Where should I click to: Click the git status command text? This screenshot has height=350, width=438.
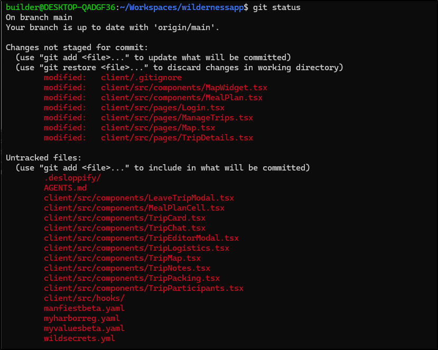click(x=276, y=7)
